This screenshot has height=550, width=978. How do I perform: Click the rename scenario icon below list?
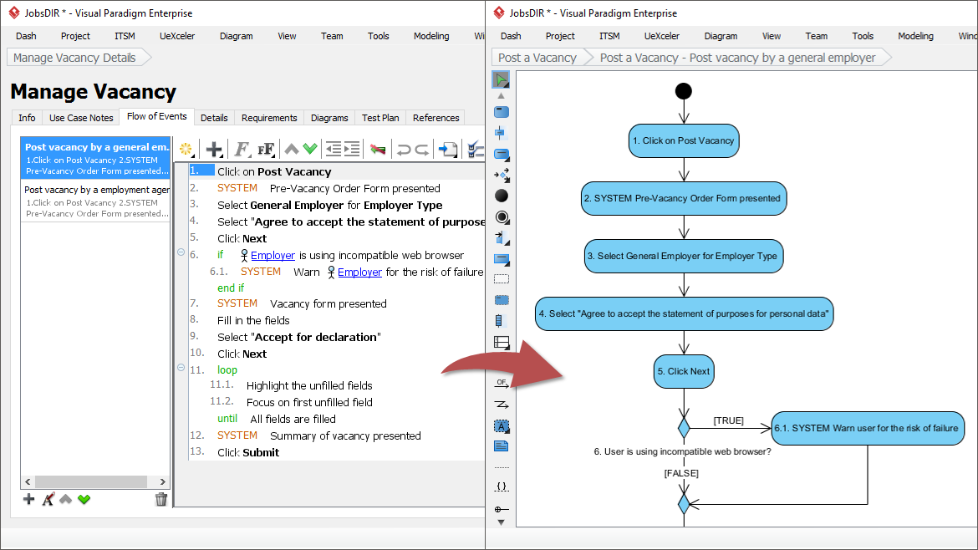click(48, 499)
